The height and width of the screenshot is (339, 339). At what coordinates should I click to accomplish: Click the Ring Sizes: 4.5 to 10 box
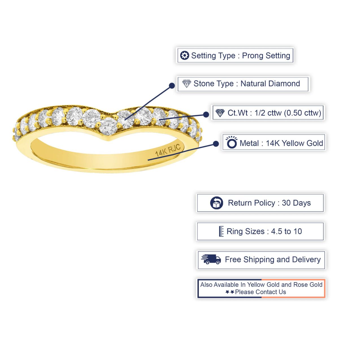[x=260, y=231]
